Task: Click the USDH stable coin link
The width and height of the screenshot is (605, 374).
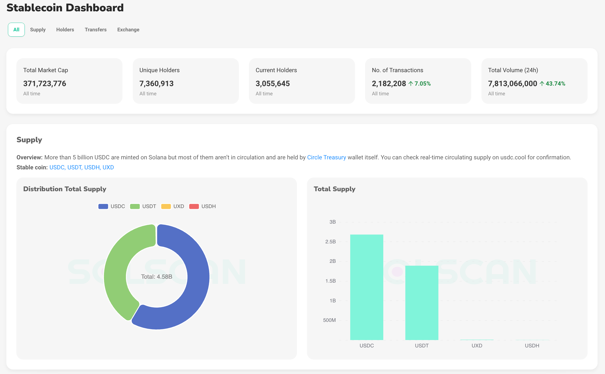Action: click(x=92, y=167)
